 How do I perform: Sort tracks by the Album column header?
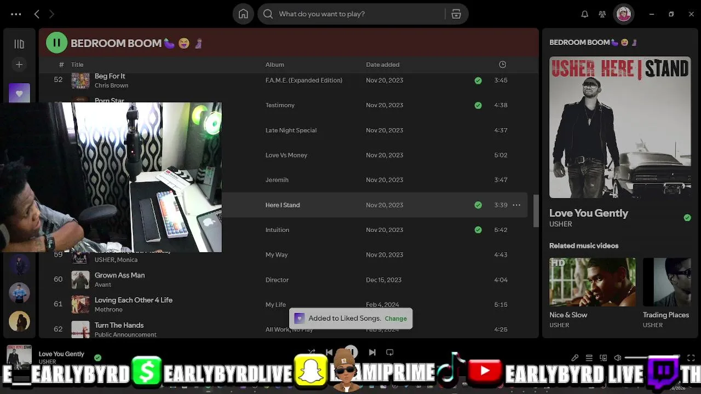point(275,65)
